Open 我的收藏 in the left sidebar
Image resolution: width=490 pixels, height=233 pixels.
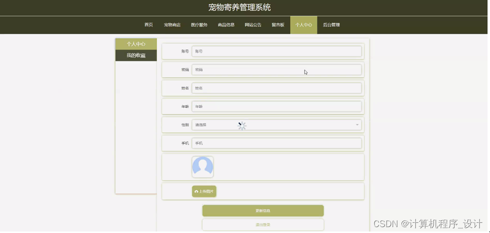pyautogui.click(x=136, y=56)
